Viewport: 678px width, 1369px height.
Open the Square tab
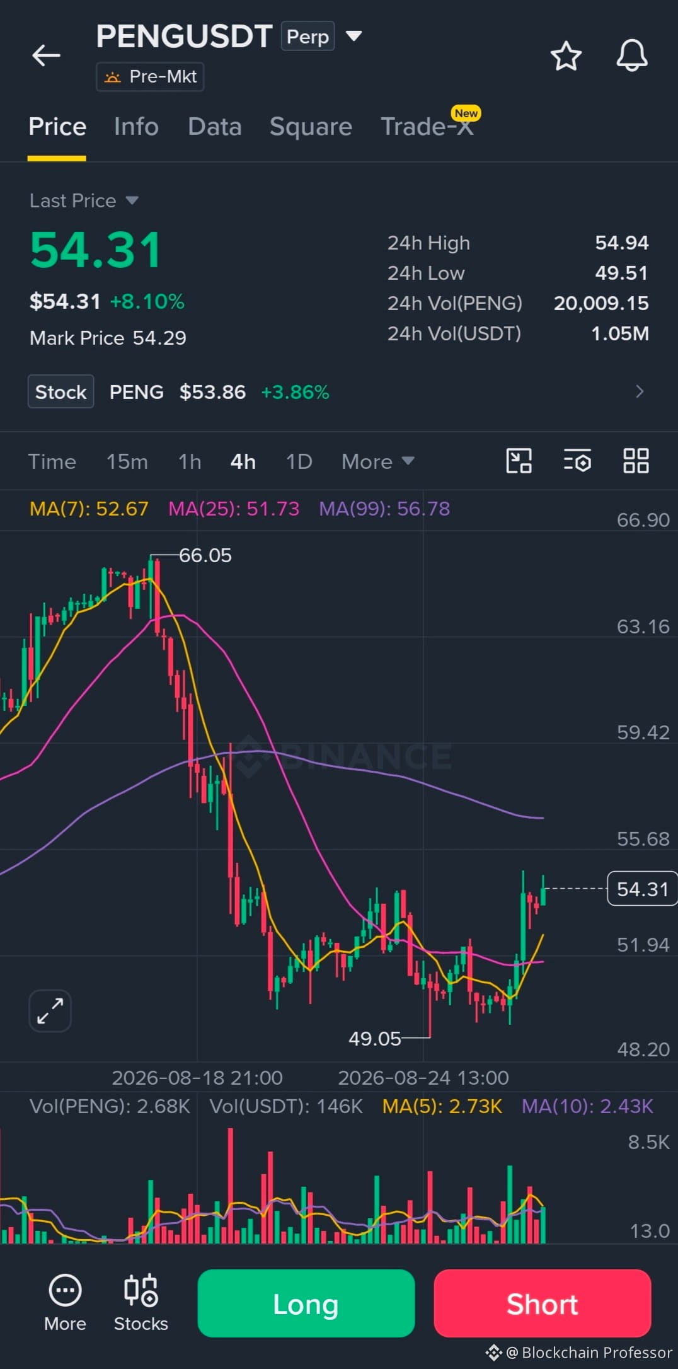coord(311,127)
